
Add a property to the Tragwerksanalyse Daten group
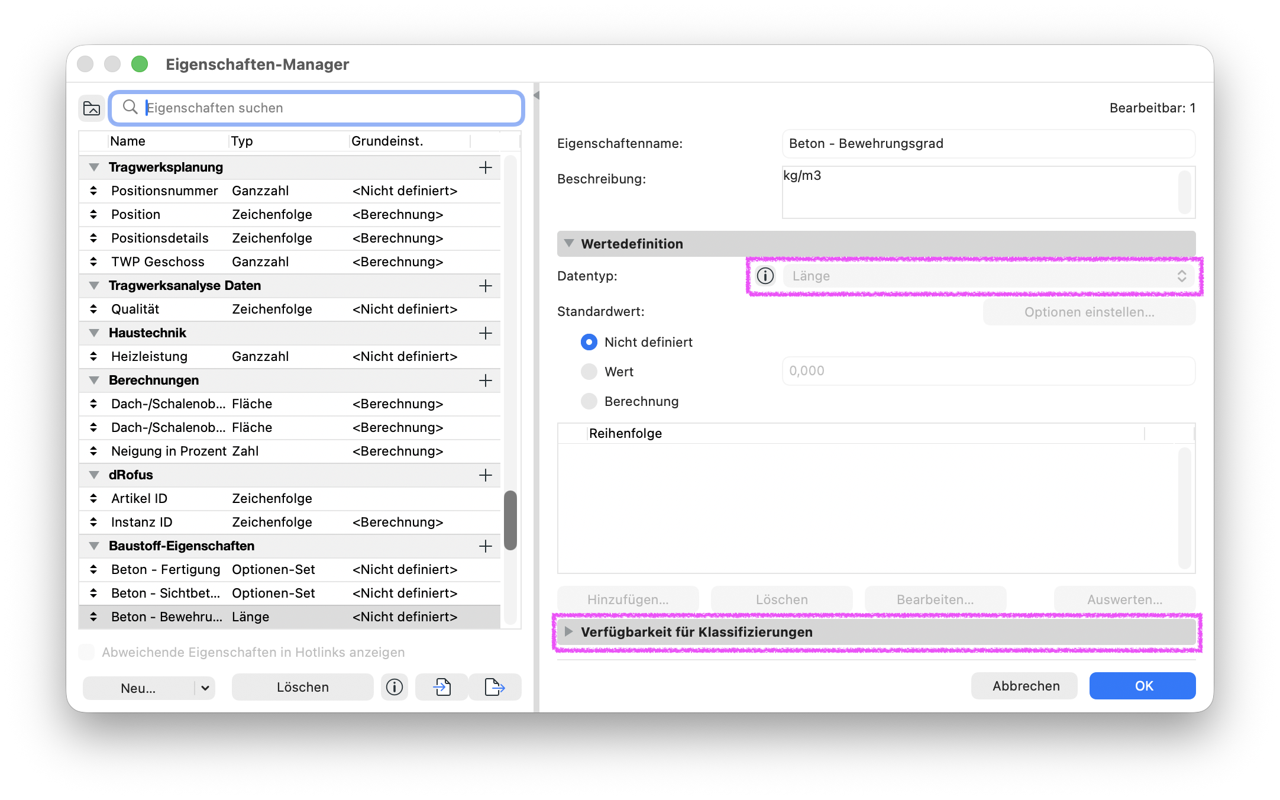[x=486, y=286]
